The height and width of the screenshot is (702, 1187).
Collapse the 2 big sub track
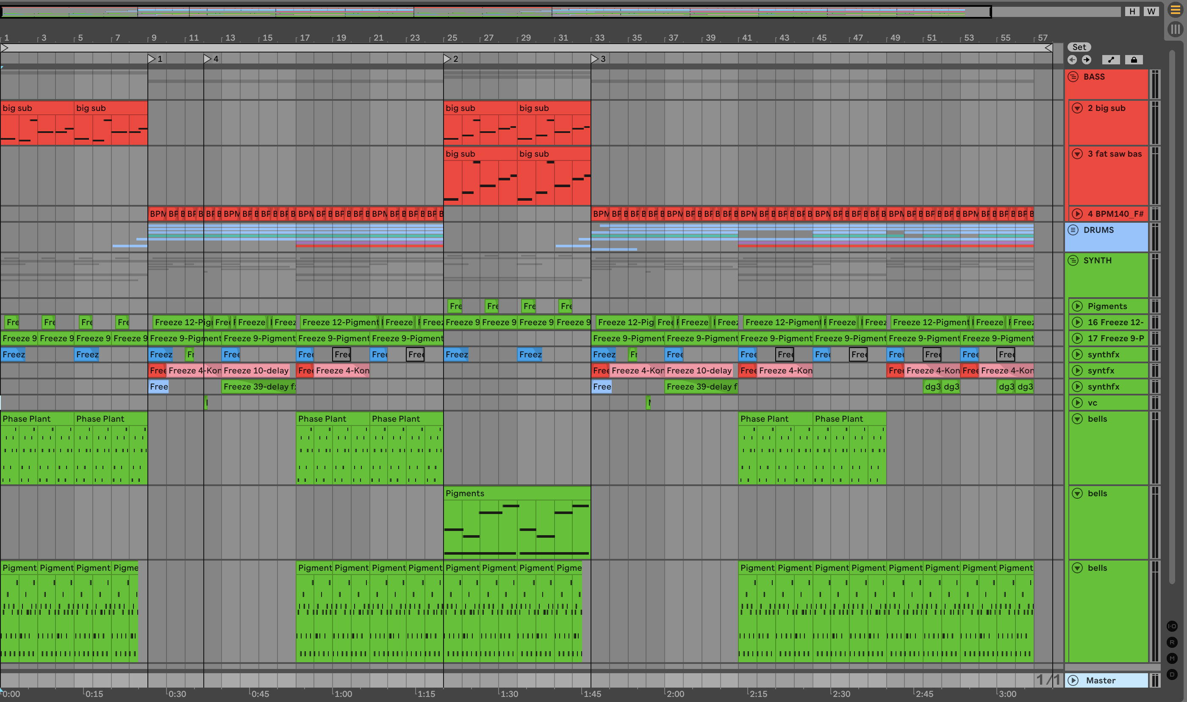(x=1077, y=108)
